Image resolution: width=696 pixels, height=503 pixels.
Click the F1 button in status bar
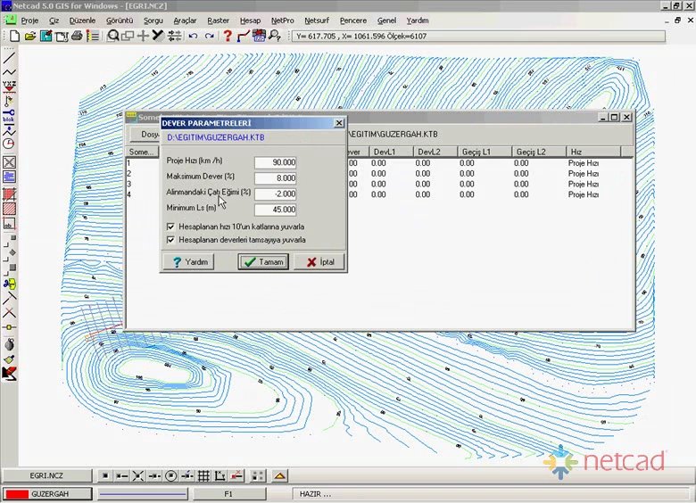click(x=228, y=494)
